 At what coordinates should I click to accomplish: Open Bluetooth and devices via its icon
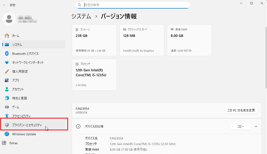[x=7, y=54]
